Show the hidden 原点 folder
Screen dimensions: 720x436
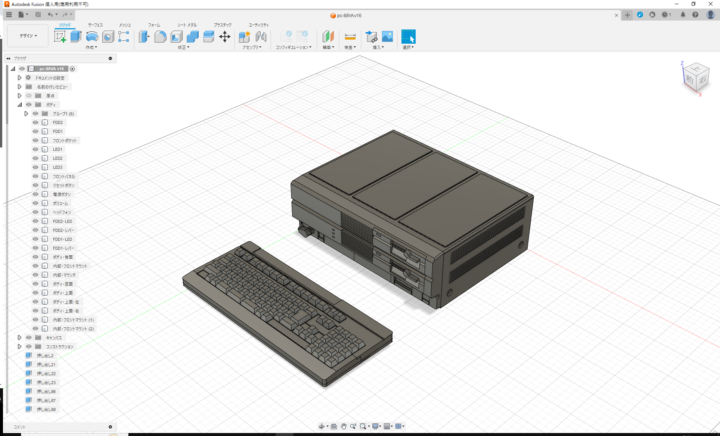click(x=29, y=96)
